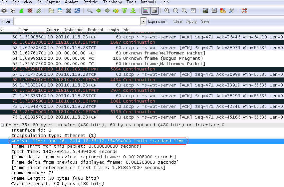Click the open capture file folder icon

pyautogui.click(x=51, y=11)
